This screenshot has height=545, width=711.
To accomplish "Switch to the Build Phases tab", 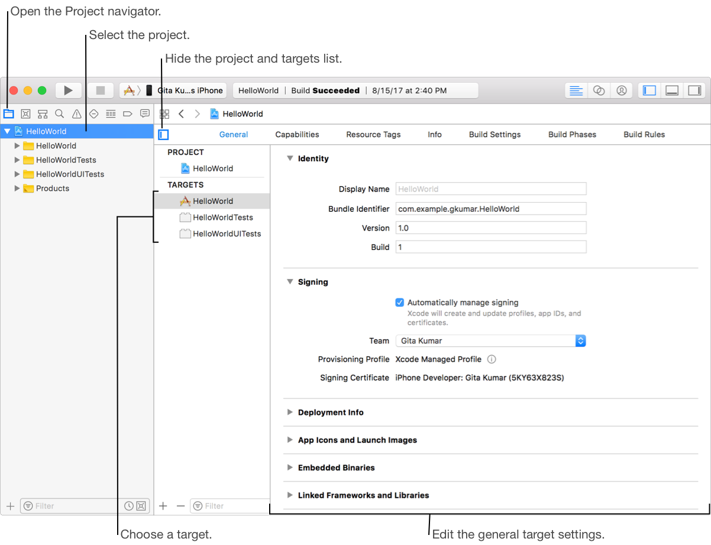I will point(572,135).
